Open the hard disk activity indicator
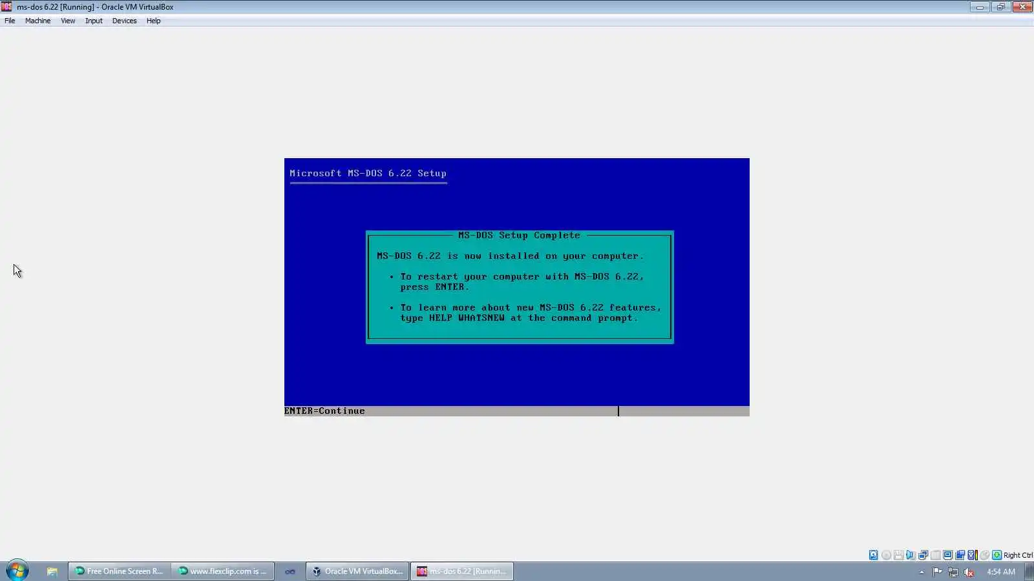 coord(873,555)
